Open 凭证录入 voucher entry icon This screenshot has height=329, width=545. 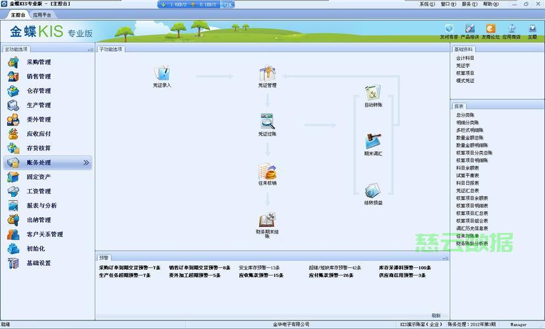[162, 73]
